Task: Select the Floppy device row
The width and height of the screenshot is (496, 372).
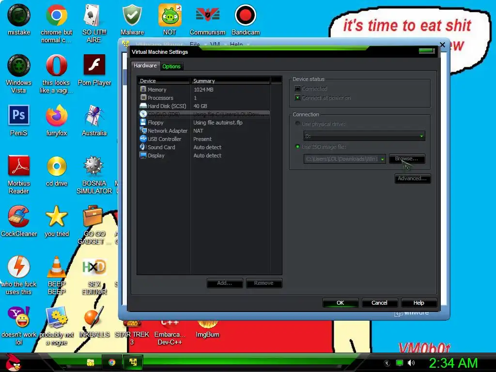Action: 204,123
